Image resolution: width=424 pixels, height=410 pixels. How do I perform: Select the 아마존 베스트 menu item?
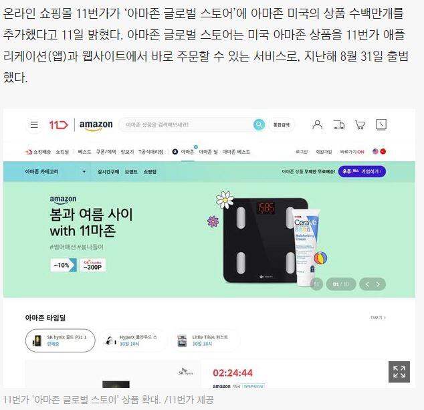click(236, 152)
